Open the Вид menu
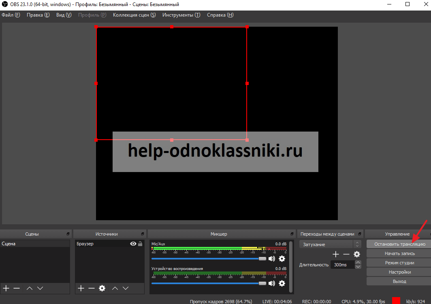 [x=64, y=15]
